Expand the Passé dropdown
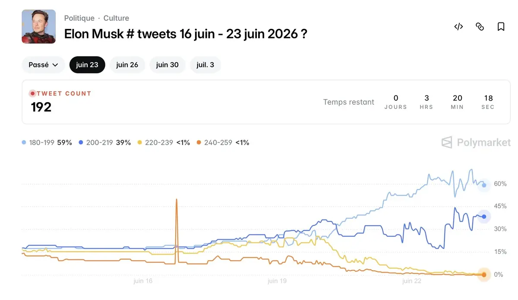 43,65
